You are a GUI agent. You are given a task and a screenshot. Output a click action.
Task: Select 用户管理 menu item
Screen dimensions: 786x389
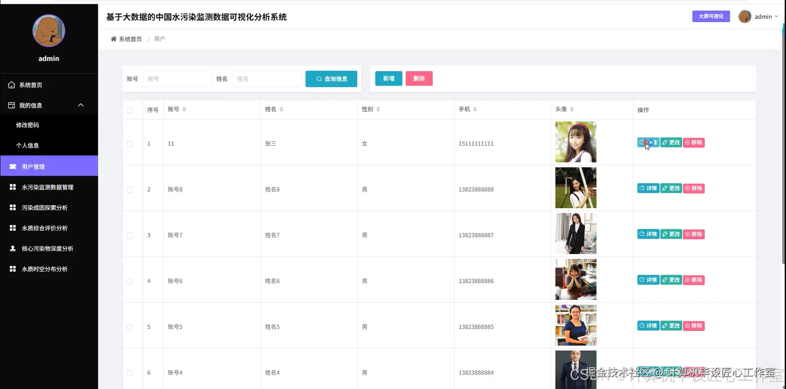[49, 166]
